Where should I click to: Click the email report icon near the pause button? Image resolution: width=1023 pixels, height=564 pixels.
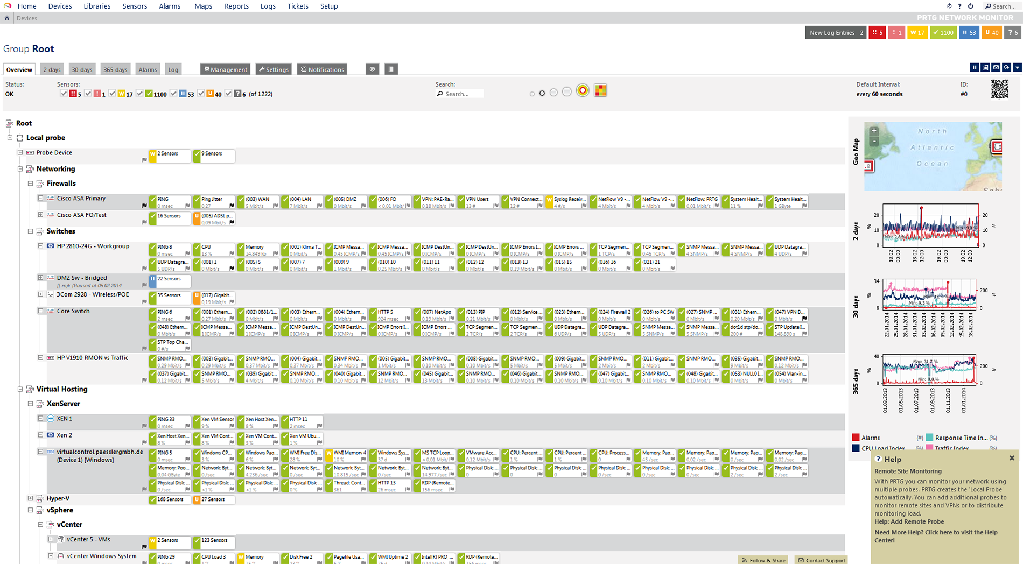[x=996, y=67]
